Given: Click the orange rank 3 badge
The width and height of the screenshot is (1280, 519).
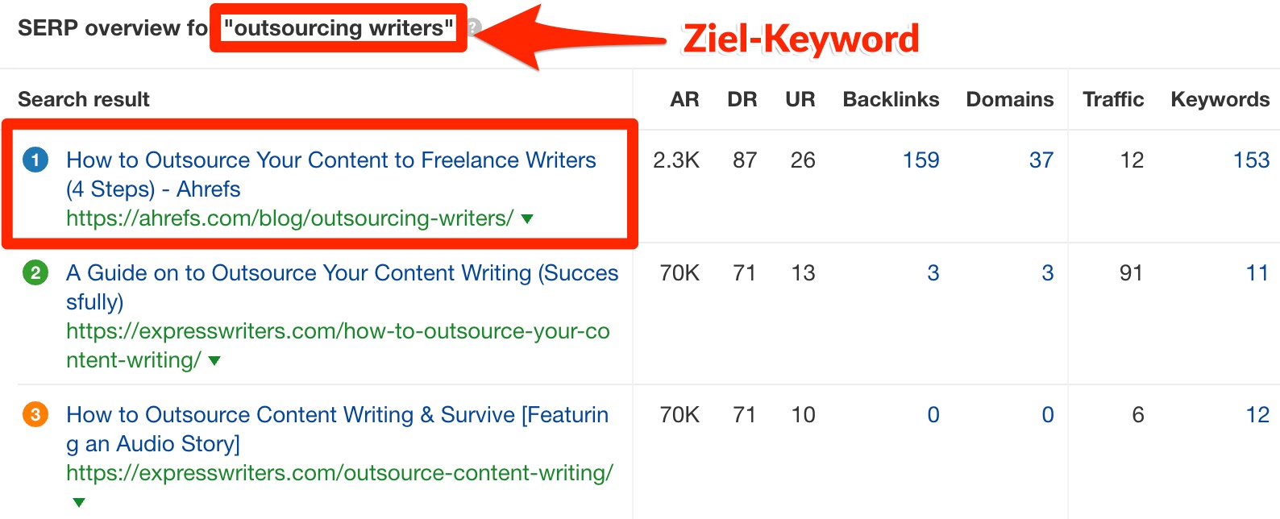Looking at the screenshot, I should 35,414.
